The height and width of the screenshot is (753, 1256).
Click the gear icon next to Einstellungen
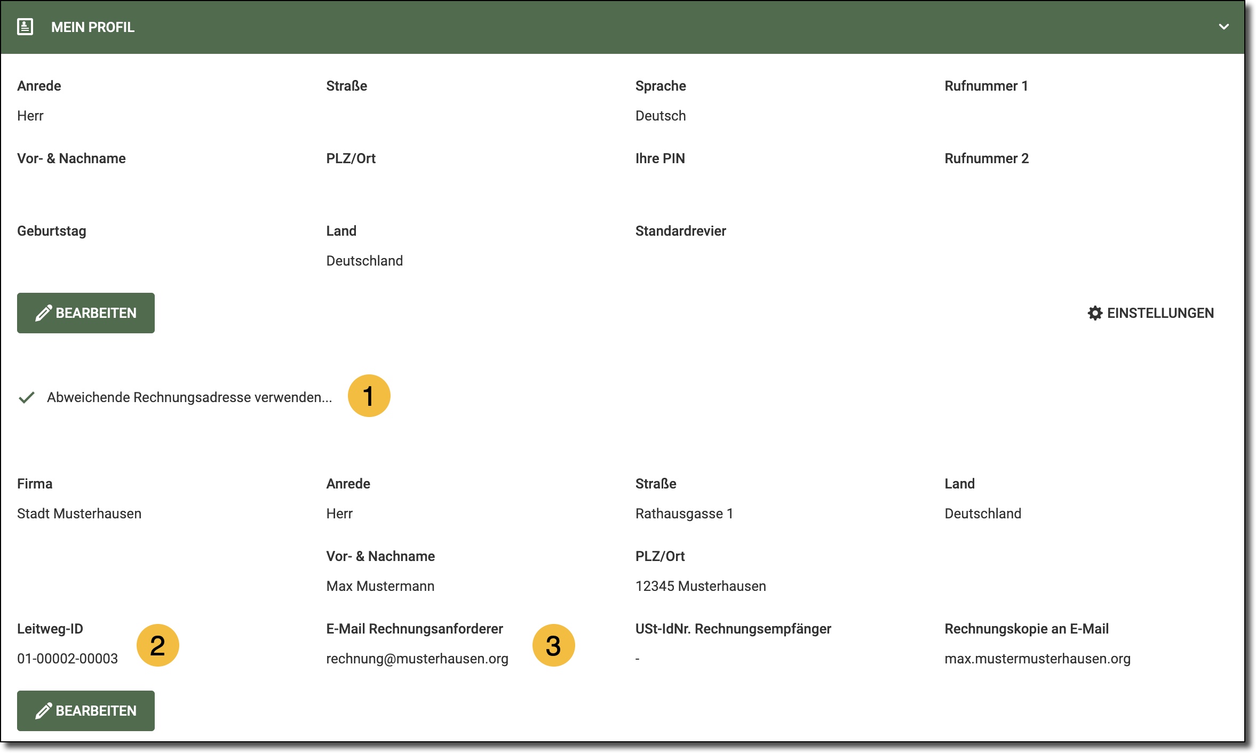tap(1095, 313)
